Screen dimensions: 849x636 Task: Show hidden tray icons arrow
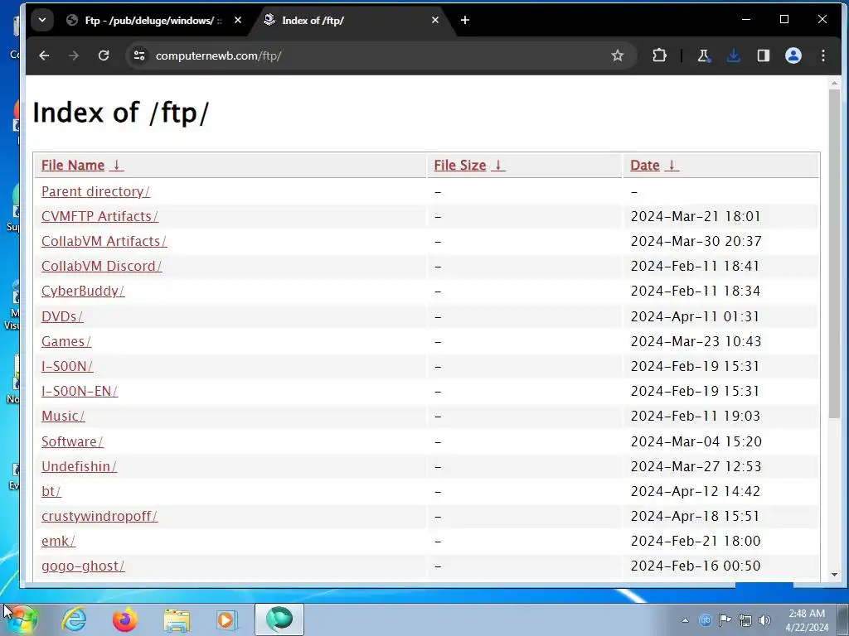(x=685, y=620)
